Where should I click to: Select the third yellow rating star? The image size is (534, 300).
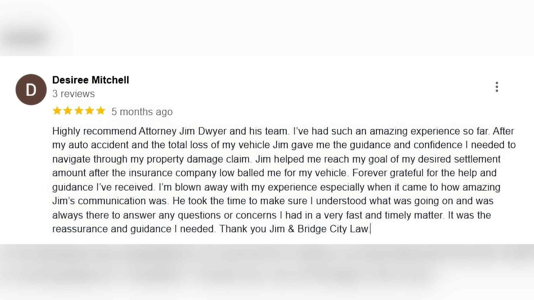tap(79, 111)
